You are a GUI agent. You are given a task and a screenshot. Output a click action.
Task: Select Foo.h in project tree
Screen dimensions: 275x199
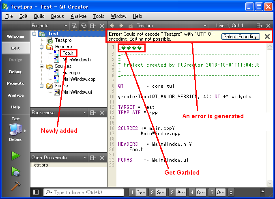[67, 53]
